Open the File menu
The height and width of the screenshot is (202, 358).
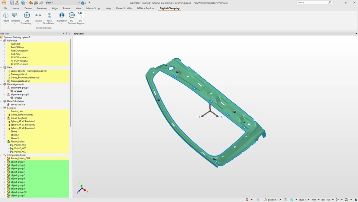coord(5,8)
